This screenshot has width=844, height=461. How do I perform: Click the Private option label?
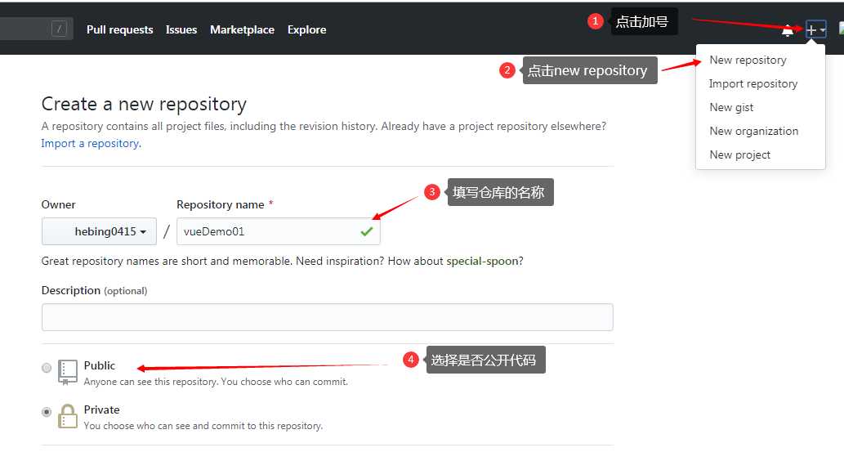[x=102, y=410]
